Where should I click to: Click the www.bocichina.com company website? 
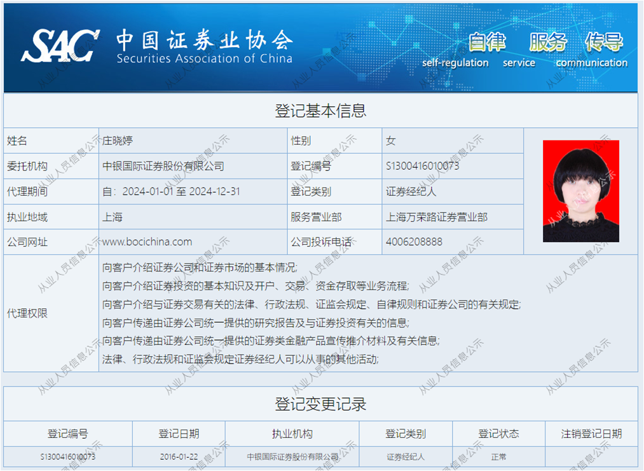(x=147, y=242)
